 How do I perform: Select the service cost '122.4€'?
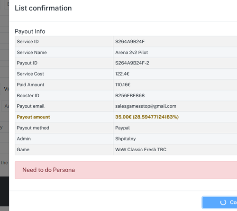click(x=122, y=74)
